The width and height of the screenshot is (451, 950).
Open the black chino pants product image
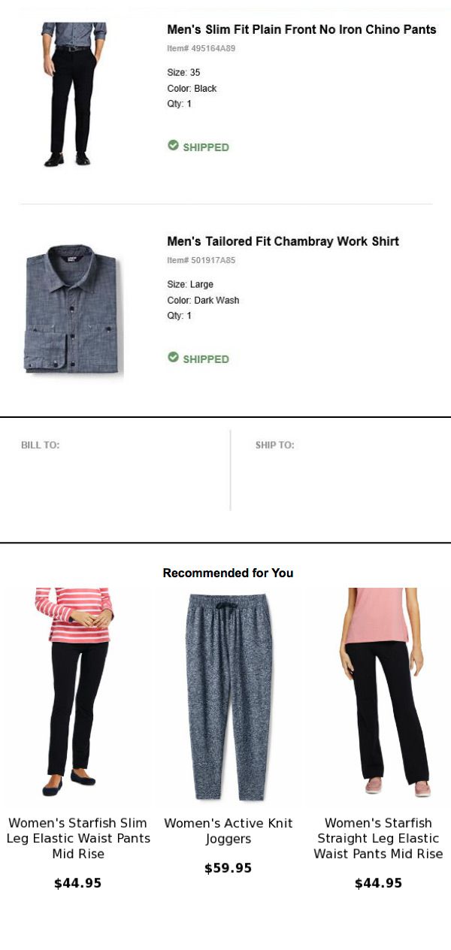(74, 94)
